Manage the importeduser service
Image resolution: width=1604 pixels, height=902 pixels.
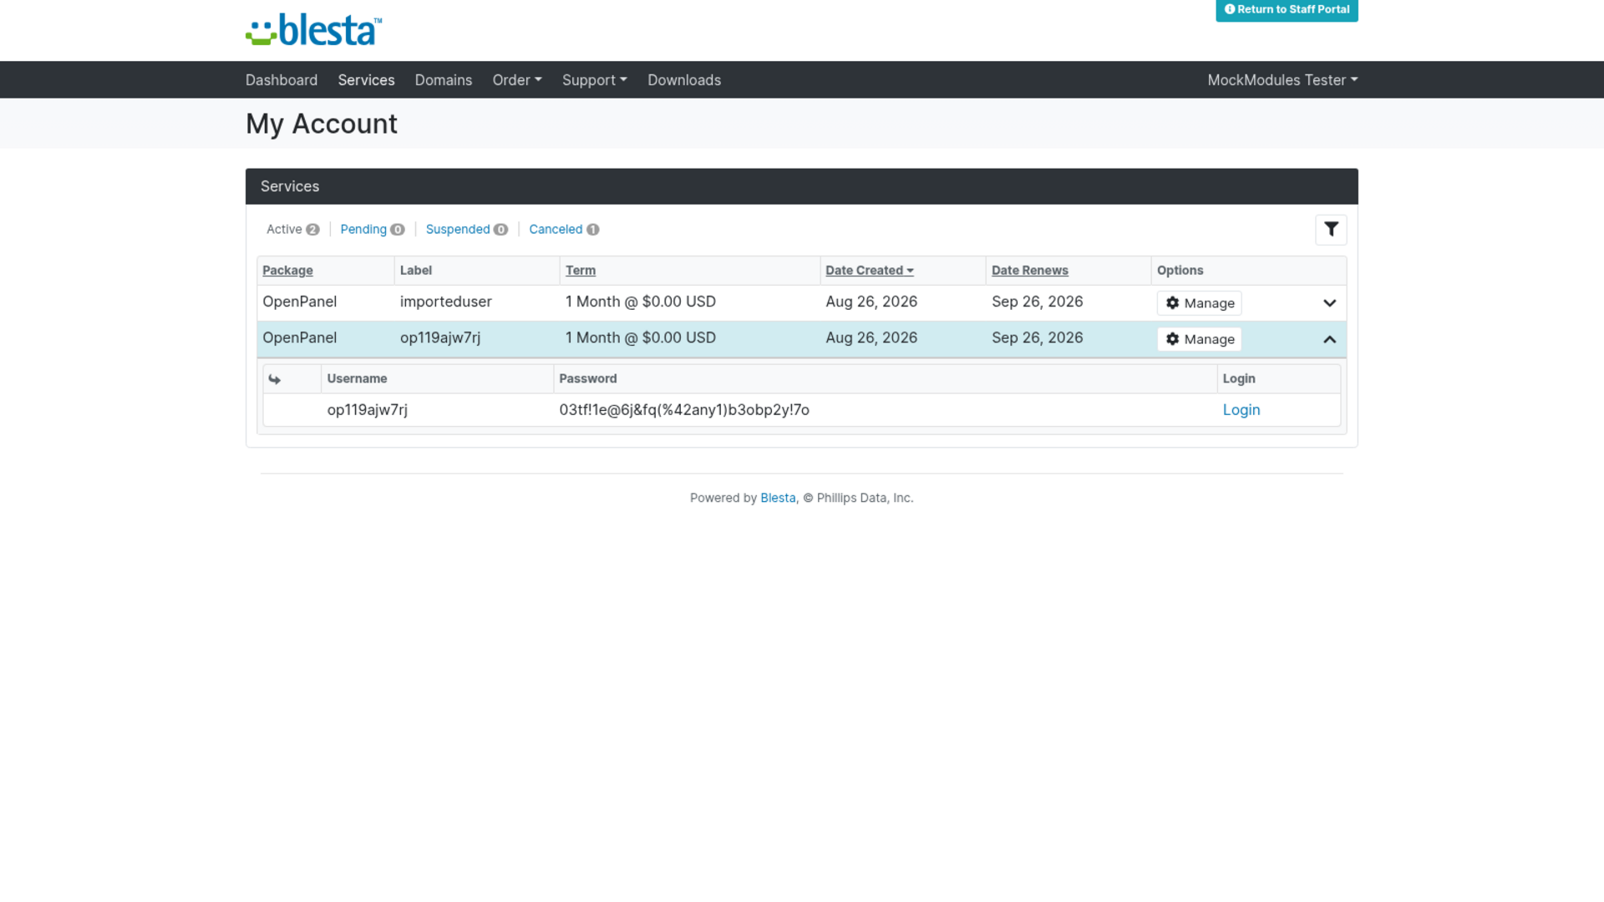(1199, 303)
